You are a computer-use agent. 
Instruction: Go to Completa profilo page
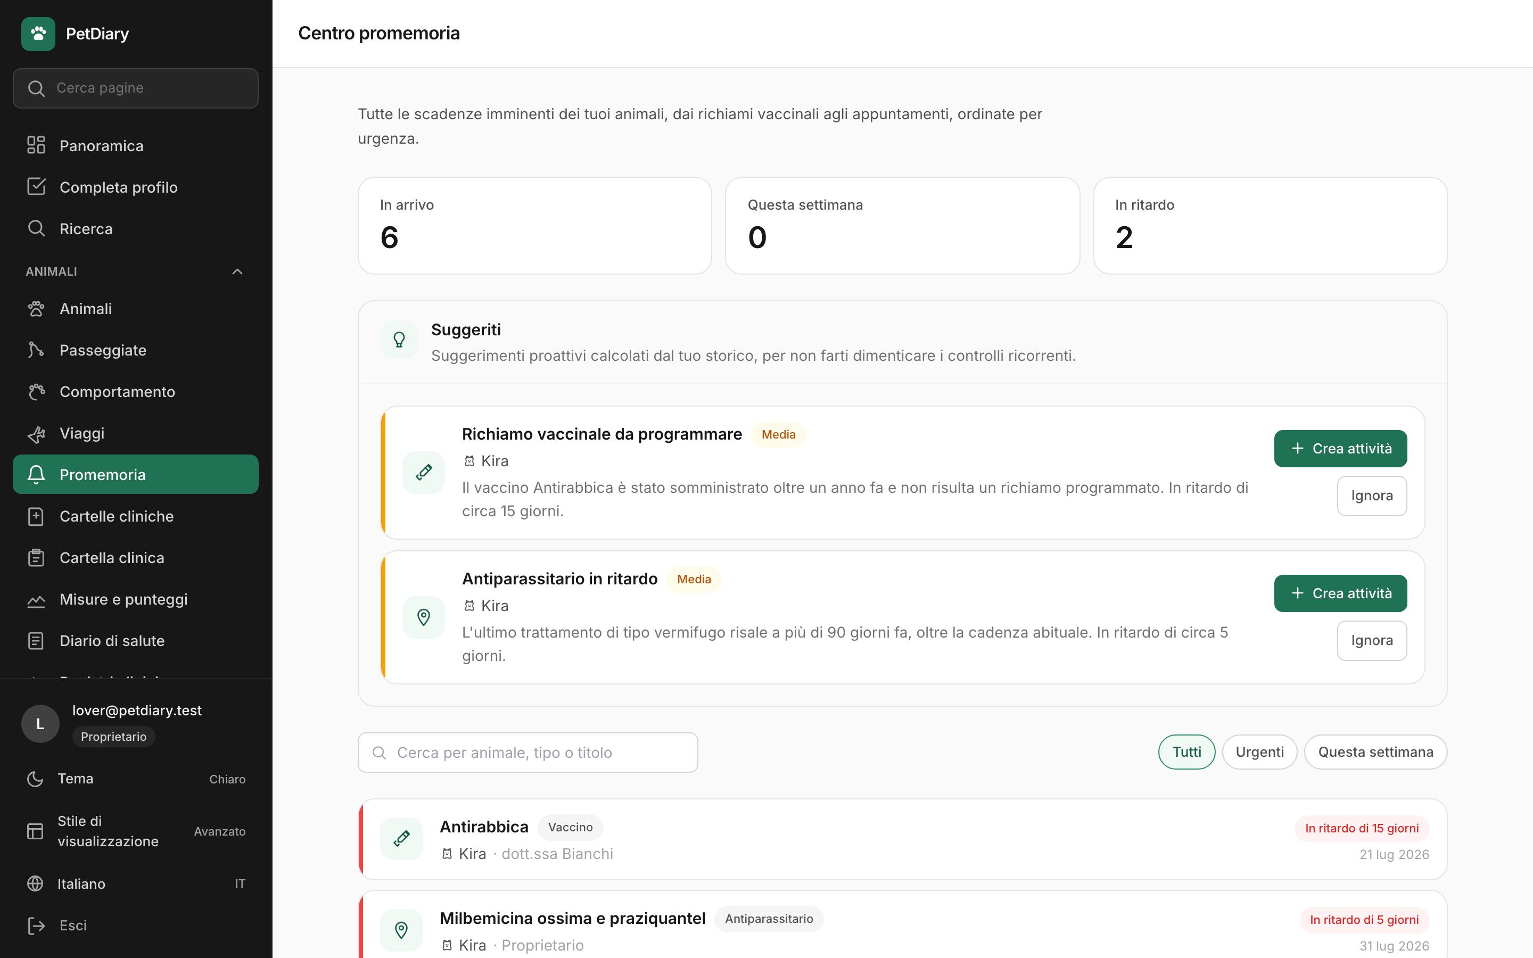tap(136, 187)
